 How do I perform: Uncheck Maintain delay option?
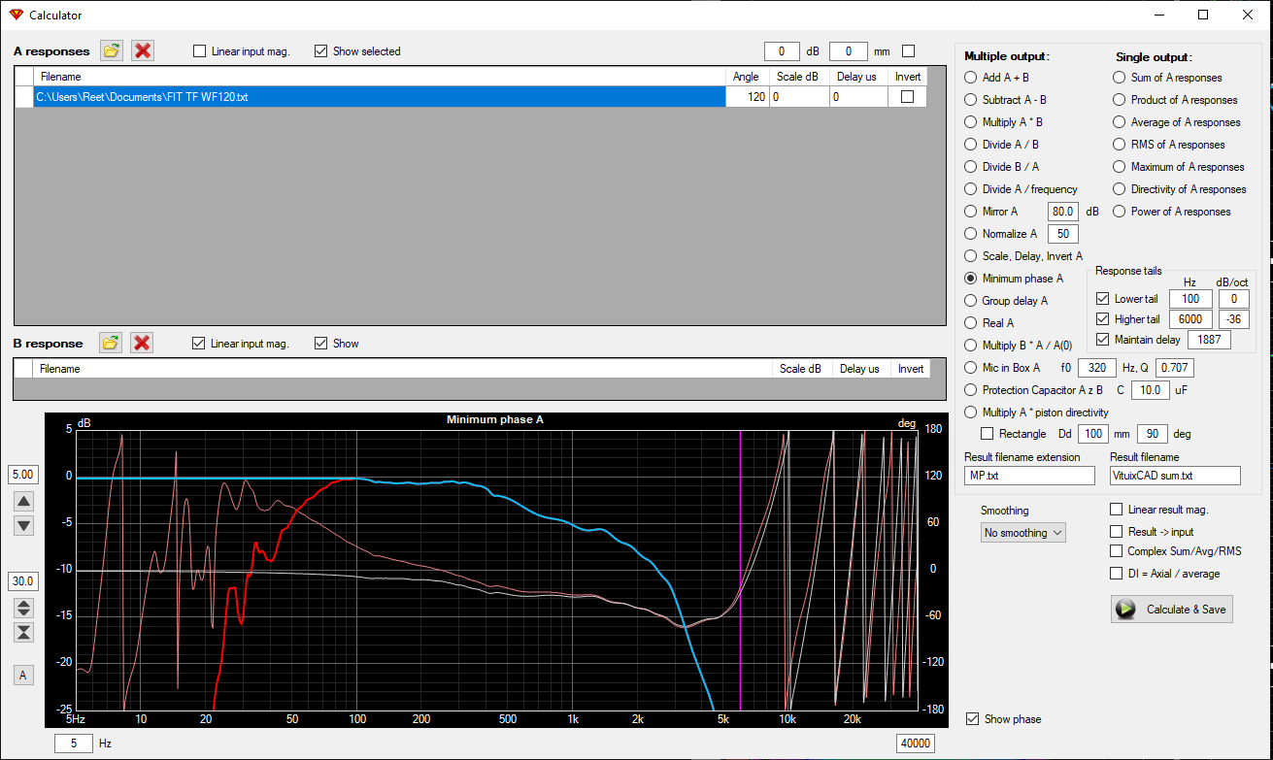click(x=1102, y=340)
